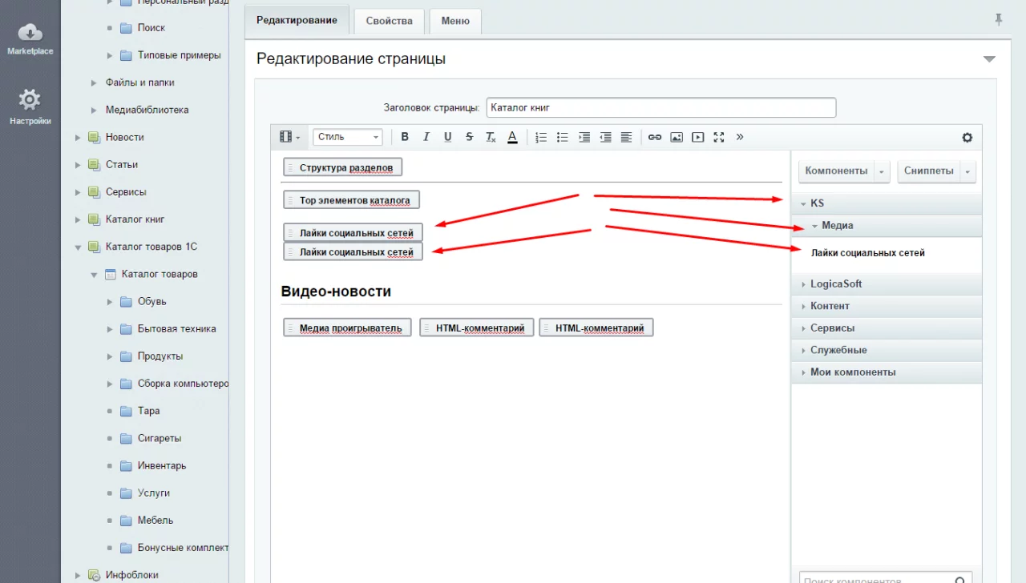Open text color picker
Image resolution: width=1026 pixels, height=583 pixels.
click(x=513, y=137)
